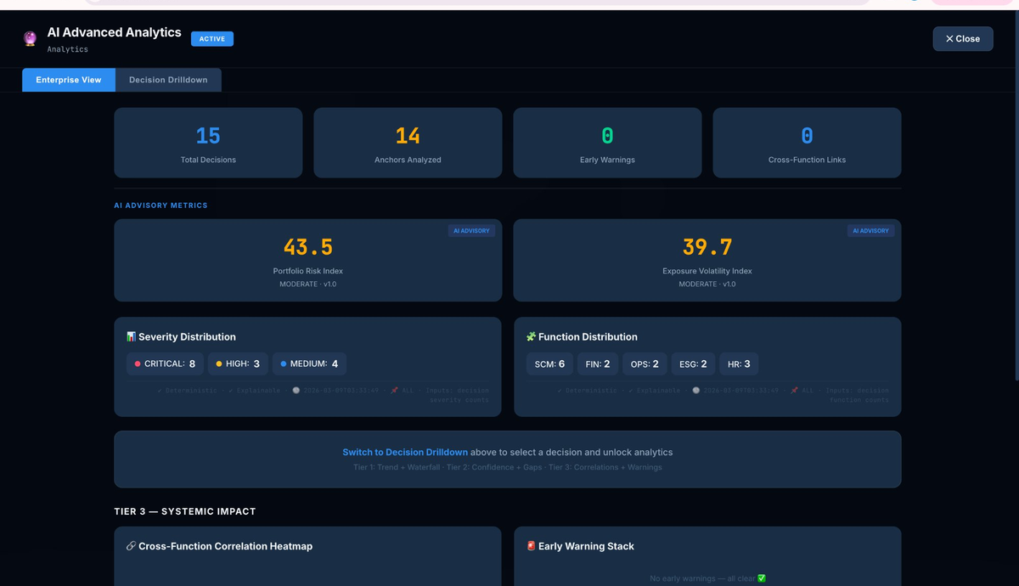Click the pushpin ALL icon in Function Distribution
Viewport: 1019px width, 586px height.
pyautogui.click(x=793, y=390)
